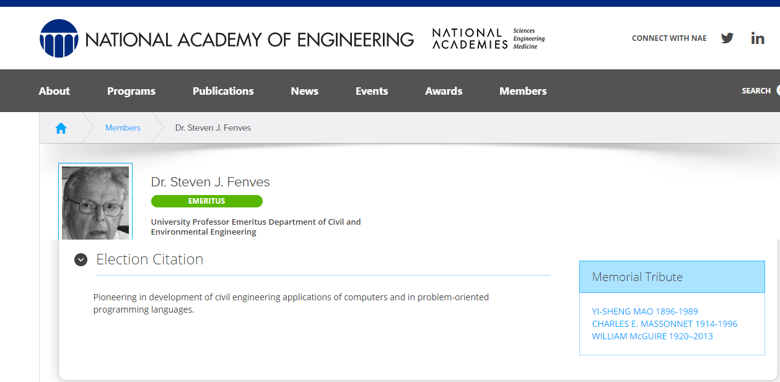Open William McGuire memorial tribute

[x=652, y=336]
